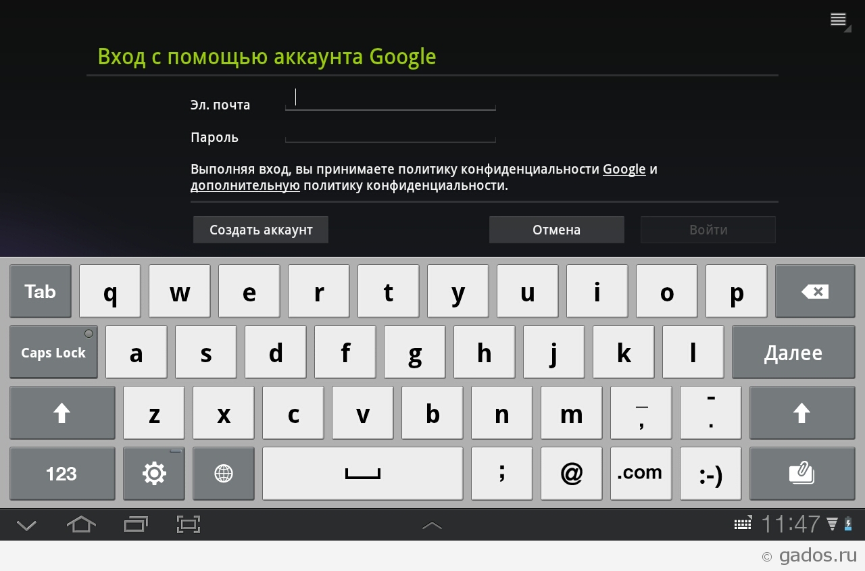Tap the 11:47 clock in status bar
This screenshot has width=865, height=571.
click(791, 524)
